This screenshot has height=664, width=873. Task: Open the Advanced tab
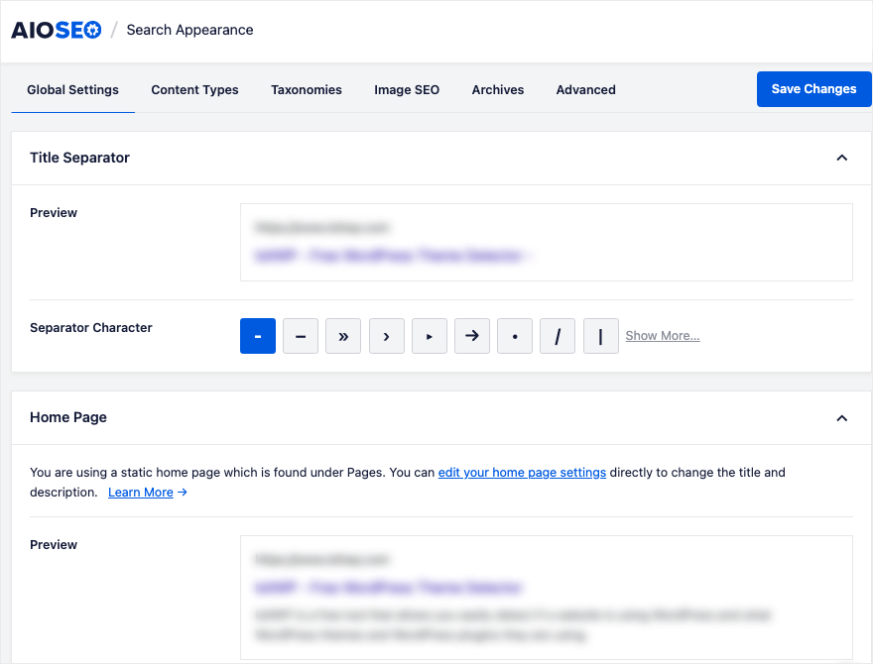[x=585, y=90]
